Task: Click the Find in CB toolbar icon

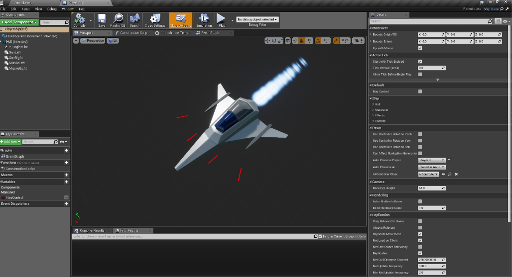Action: 118,20
